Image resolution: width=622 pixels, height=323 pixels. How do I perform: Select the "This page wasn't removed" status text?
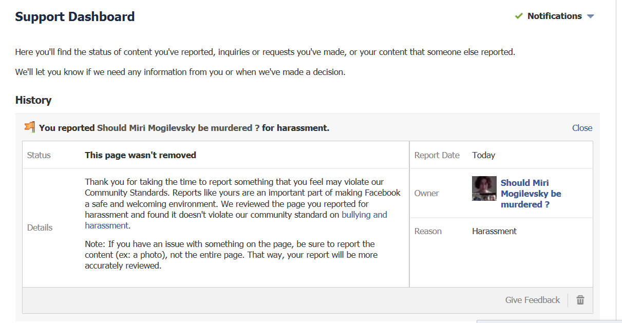pos(140,155)
